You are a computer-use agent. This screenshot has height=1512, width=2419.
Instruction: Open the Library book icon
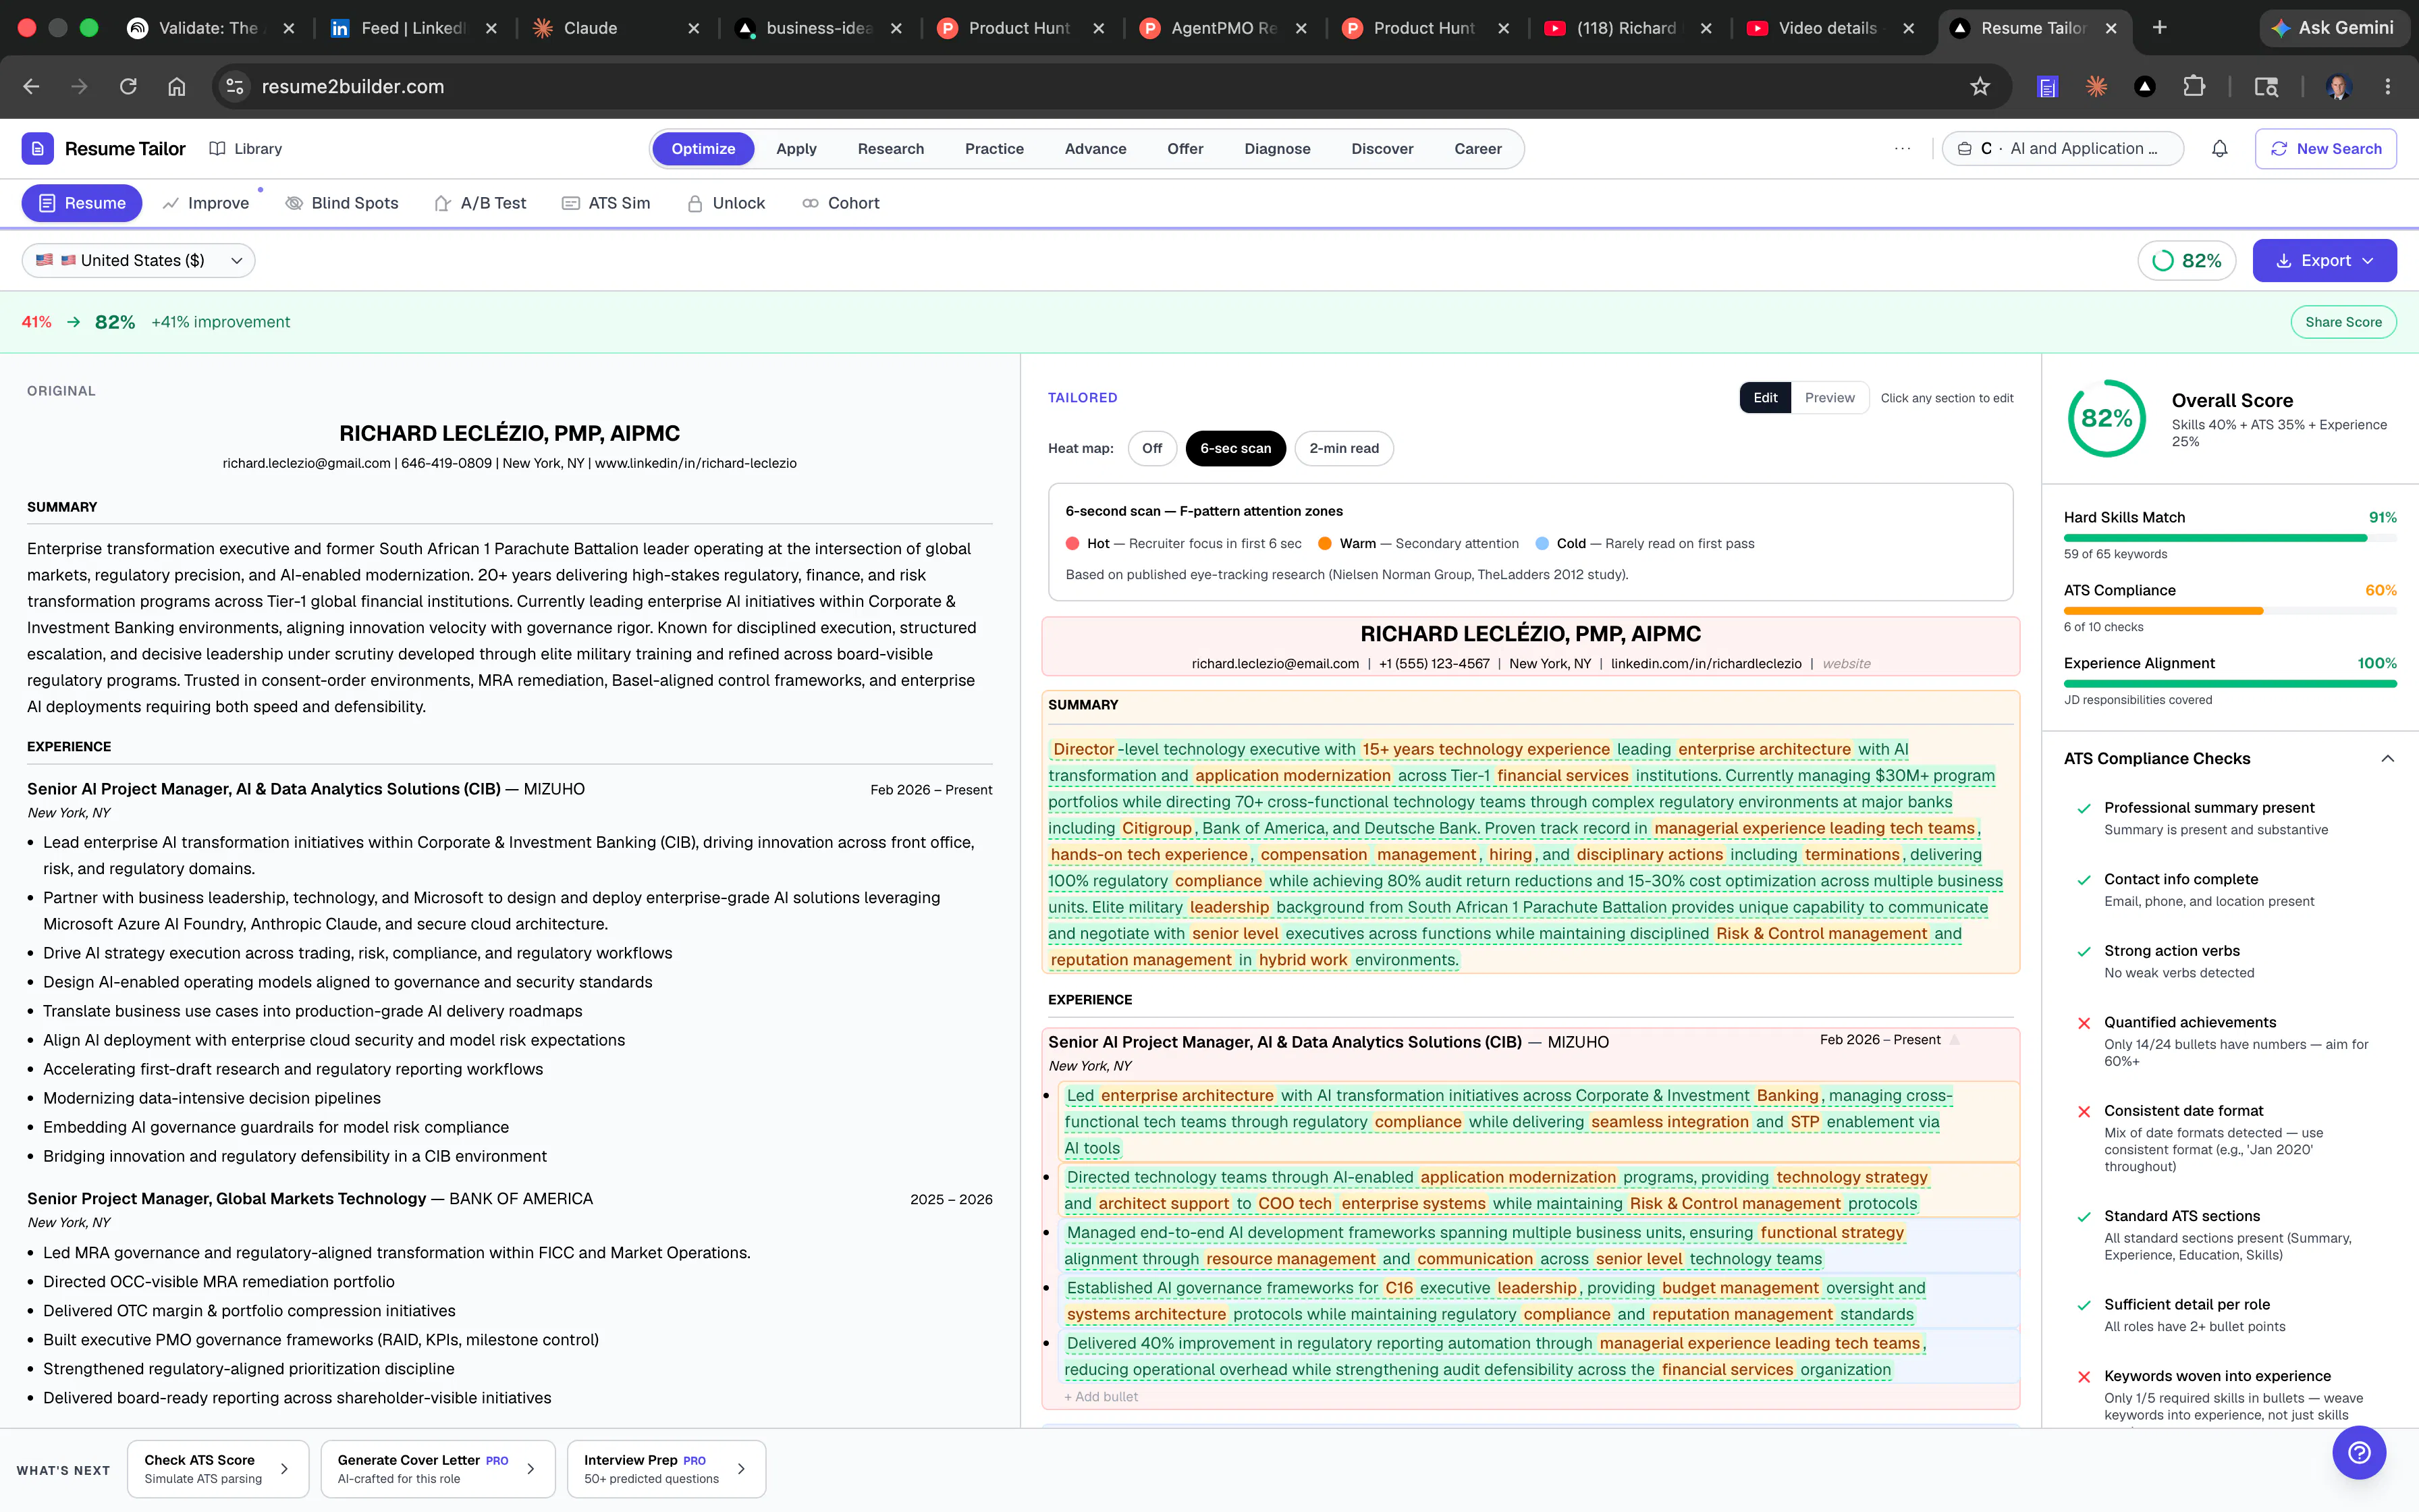[217, 149]
